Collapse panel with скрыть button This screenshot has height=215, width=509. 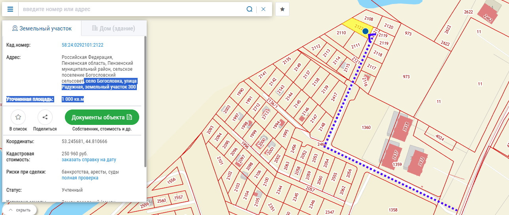pos(20,210)
